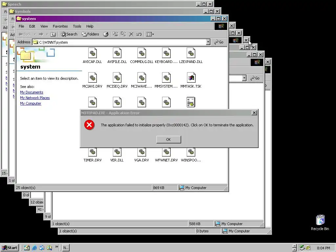Viewport: 336px width, 252px height.
Task: Select the MCISEQ.DRV file icon
Action: click(117, 77)
